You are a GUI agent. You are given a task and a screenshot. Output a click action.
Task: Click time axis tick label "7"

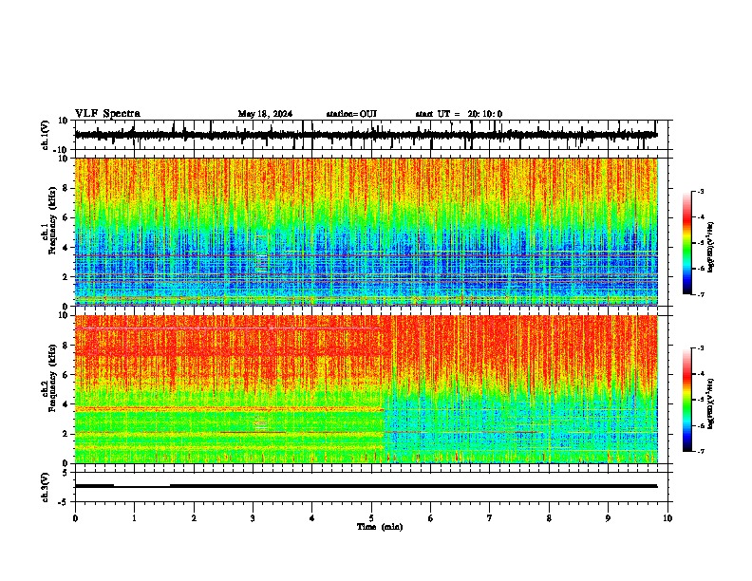(490, 518)
